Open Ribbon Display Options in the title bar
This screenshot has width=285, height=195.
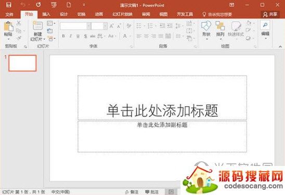click(231, 5)
